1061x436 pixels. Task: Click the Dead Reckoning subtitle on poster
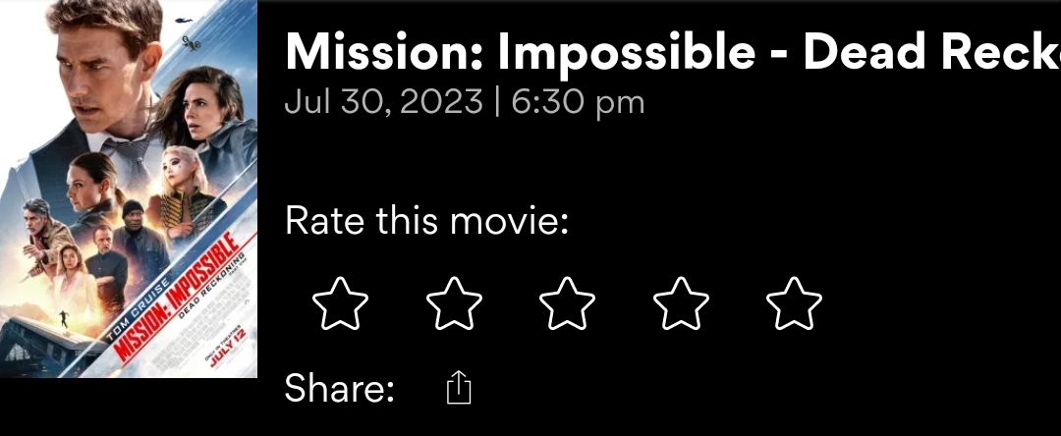tap(208, 290)
